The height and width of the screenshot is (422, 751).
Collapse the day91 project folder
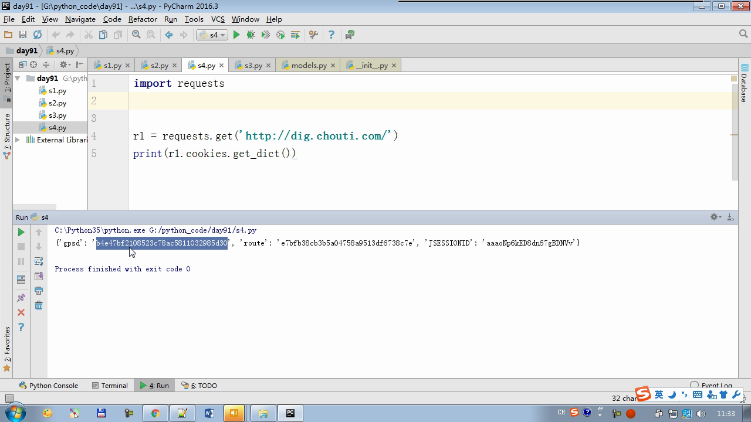coord(18,78)
